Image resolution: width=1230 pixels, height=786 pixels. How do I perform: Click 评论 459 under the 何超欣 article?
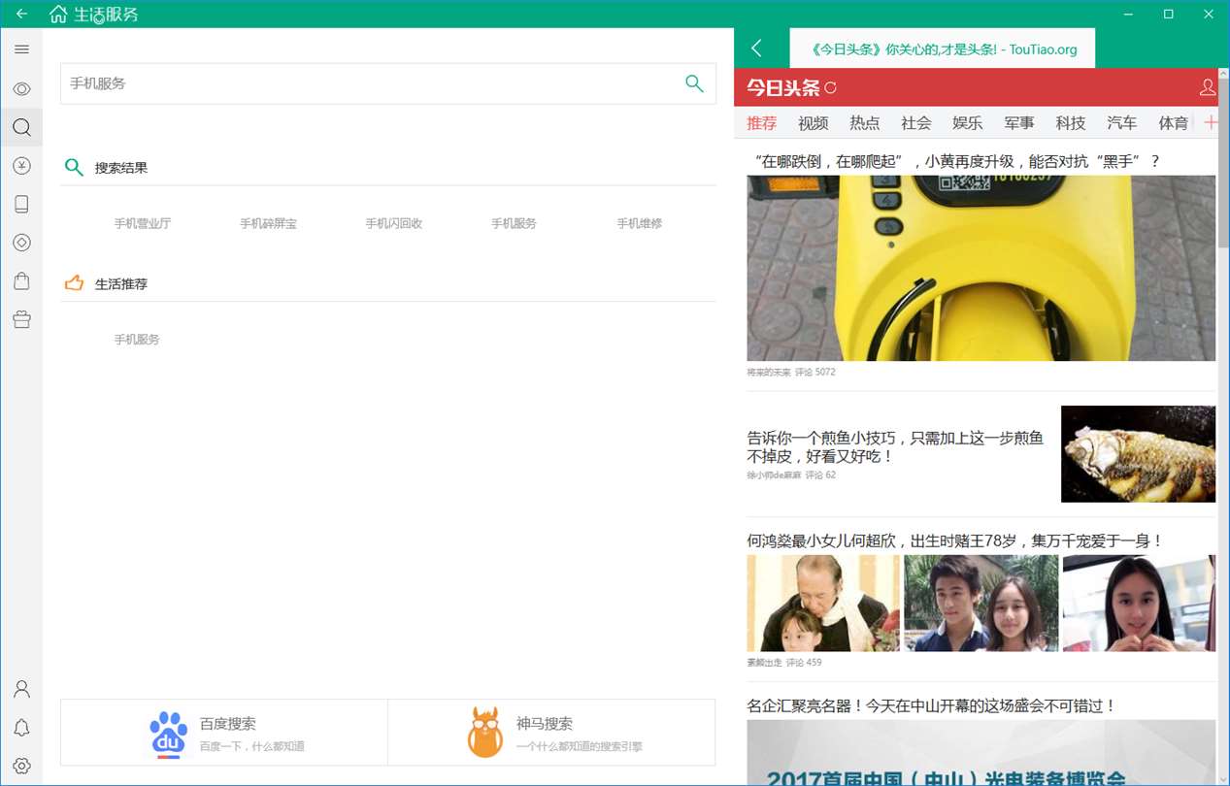804,663
